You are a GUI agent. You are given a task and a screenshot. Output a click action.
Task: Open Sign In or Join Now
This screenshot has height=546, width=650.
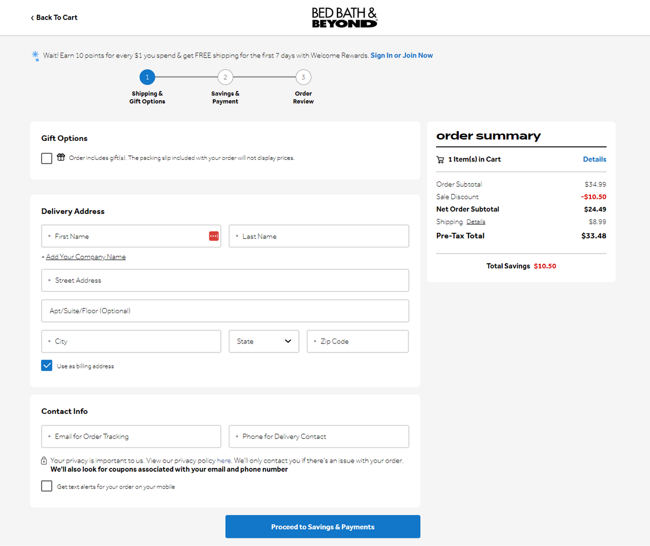tap(401, 55)
